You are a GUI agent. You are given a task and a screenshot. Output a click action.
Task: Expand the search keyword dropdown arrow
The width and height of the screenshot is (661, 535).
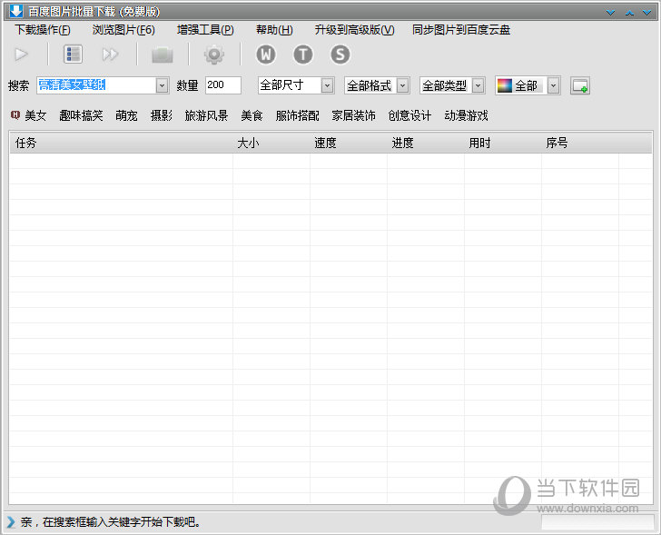[162, 85]
